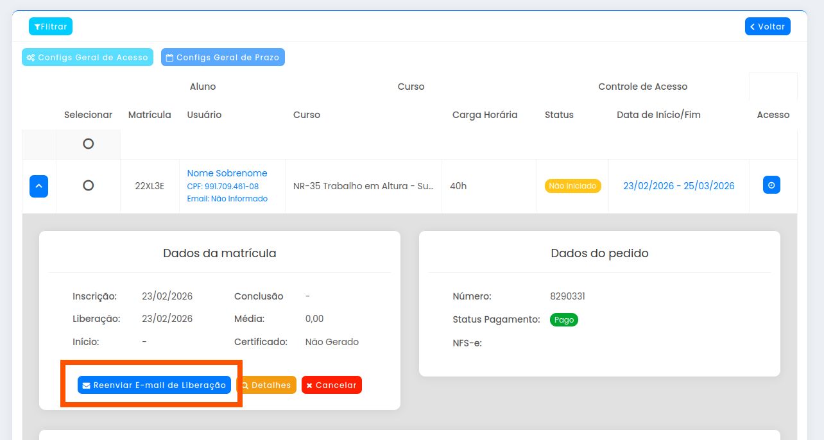
Task: Open Configs Geral de Acesso
Action: click(x=88, y=57)
